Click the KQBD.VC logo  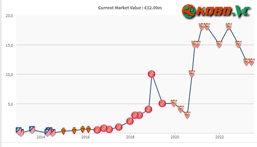pyautogui.click(x=216, y=11)
